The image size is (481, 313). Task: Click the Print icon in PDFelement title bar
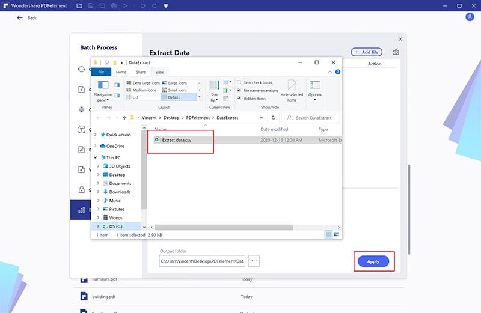[114, 5]
